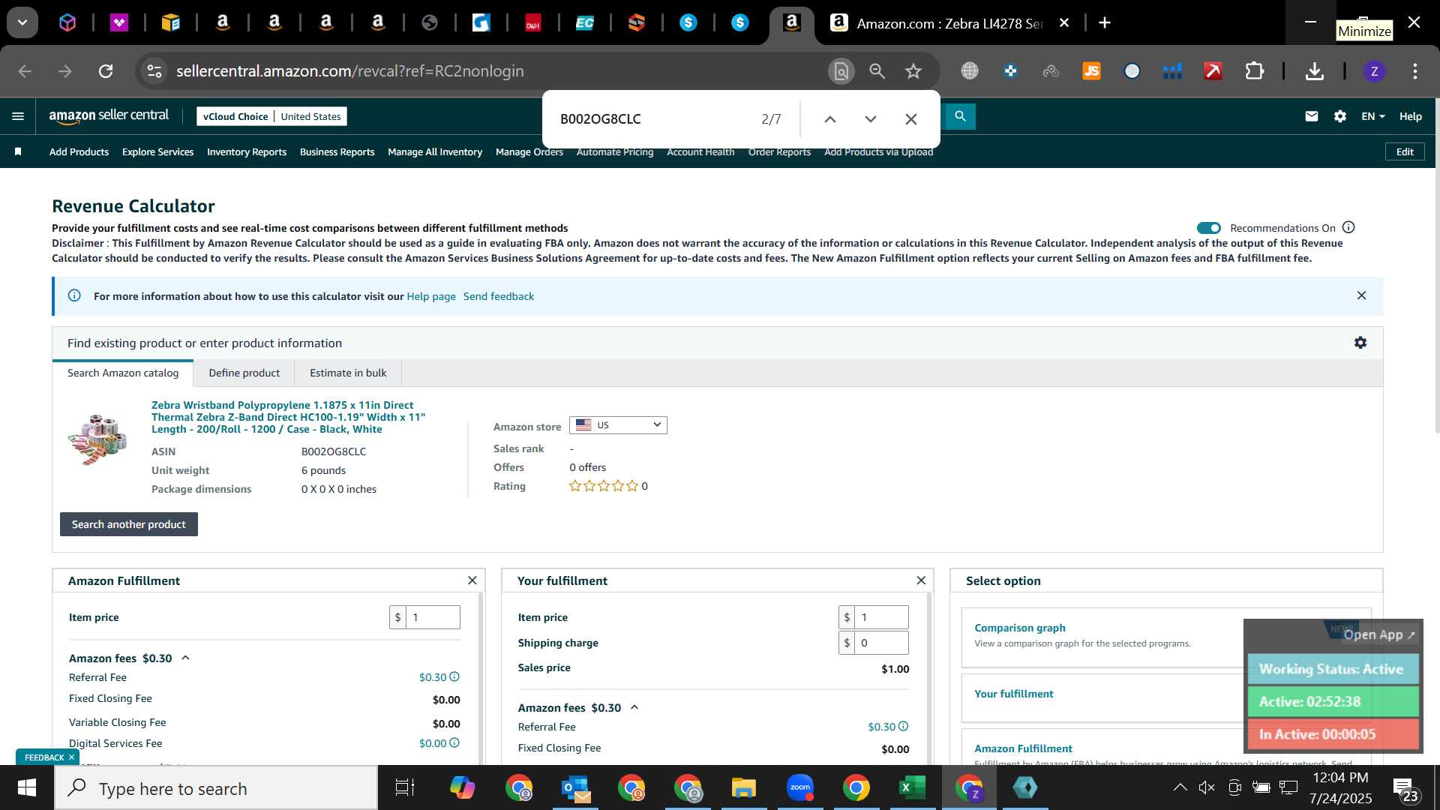The image size is (1440, 810).
Task: Open Manage All Inventory menu item
Action: (435, 151)
